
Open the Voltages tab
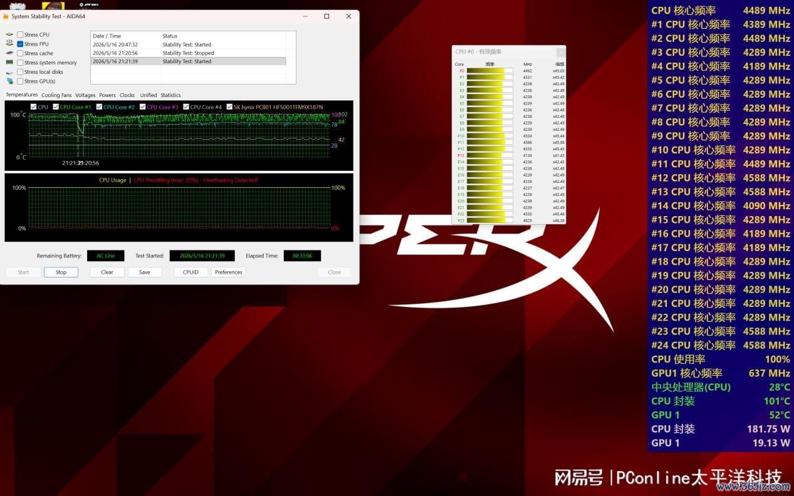pyautogui.click(x=85, y=95)
